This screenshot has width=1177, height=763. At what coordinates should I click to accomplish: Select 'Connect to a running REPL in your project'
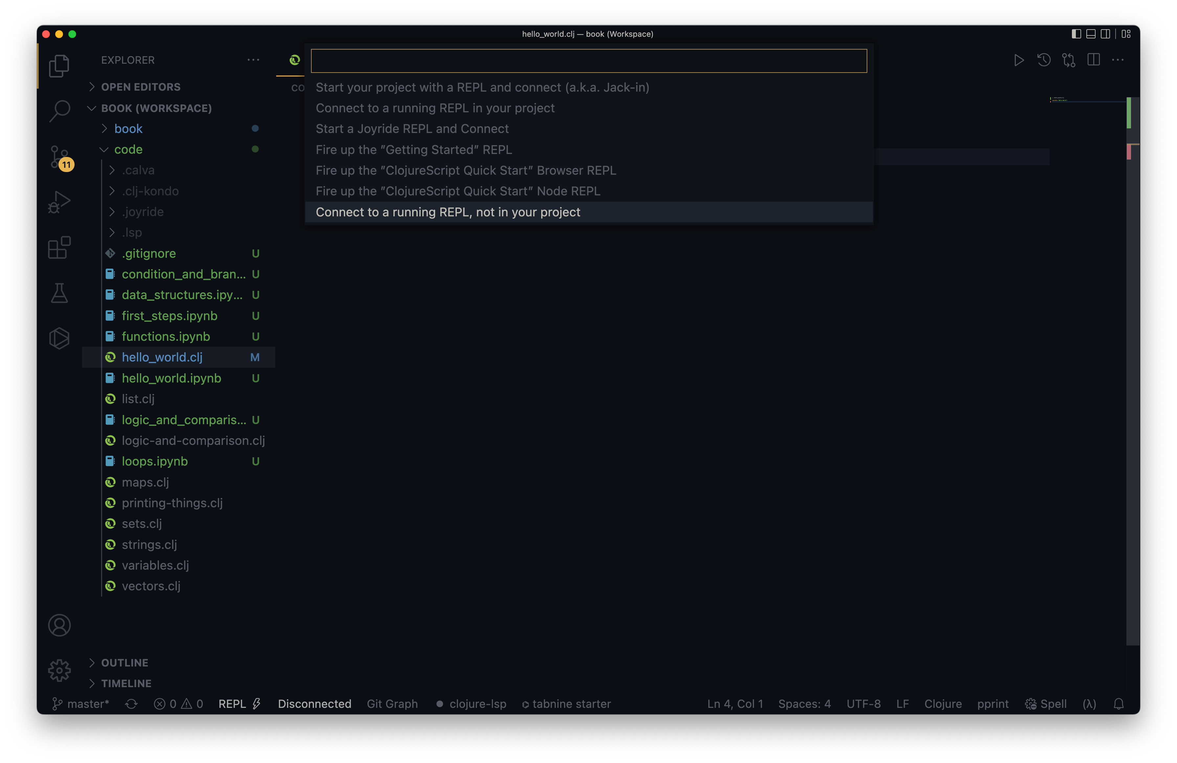[x=435, y=108]
